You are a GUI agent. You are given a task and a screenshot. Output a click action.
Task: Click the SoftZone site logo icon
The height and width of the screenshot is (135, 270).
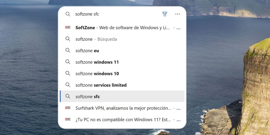68,28
